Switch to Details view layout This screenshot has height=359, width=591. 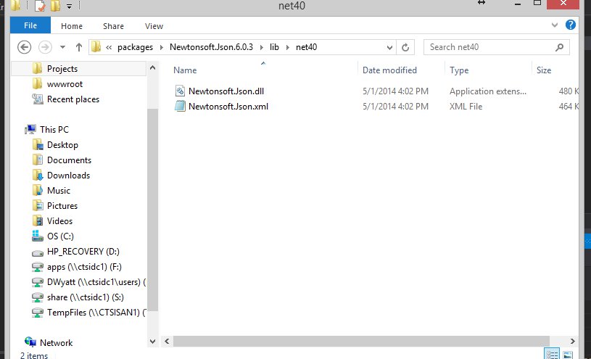coord(552,354)
